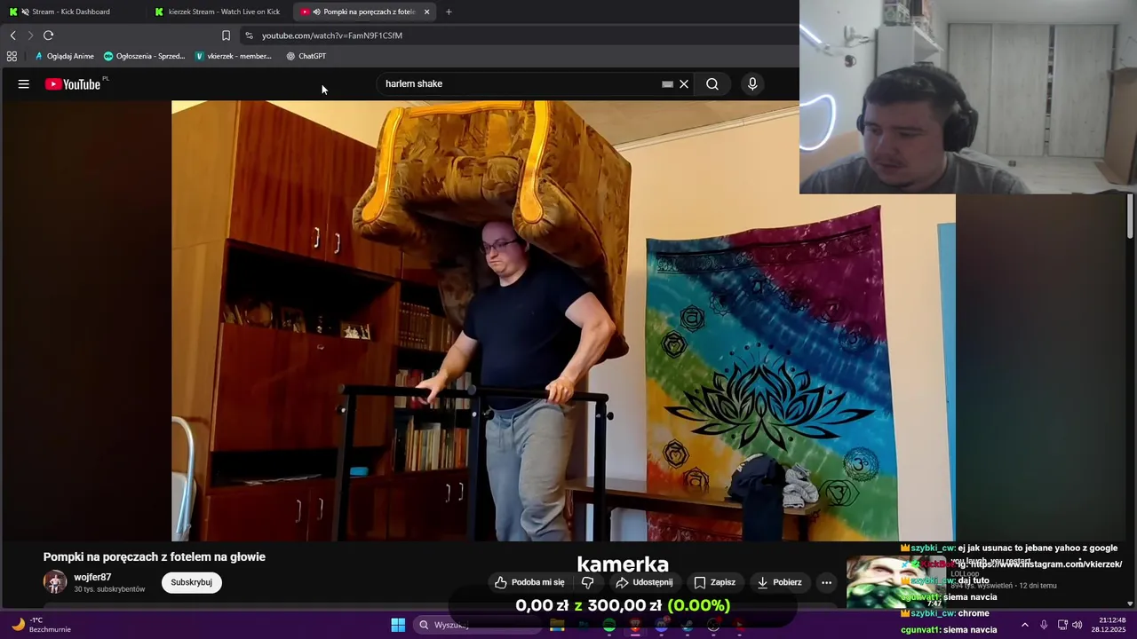Open Oglądaj Anime bookmark

(x=64, y=56)
